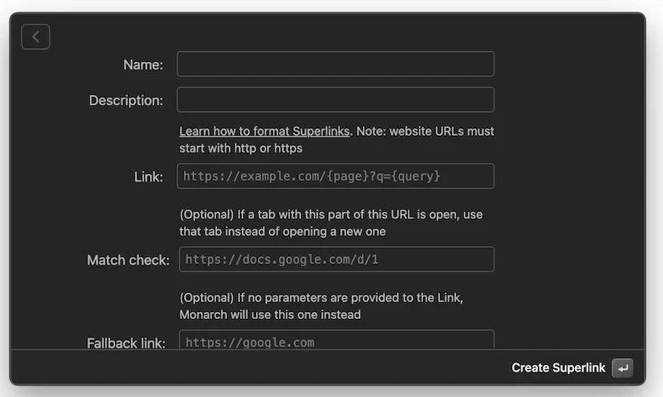Screen dimensions: 663x397
Task: Click the Name: label
Action: (x=143, y=64)
